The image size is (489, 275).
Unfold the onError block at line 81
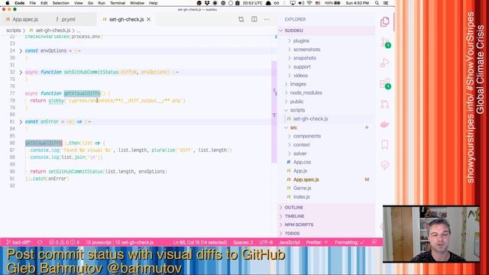[21, 122]
